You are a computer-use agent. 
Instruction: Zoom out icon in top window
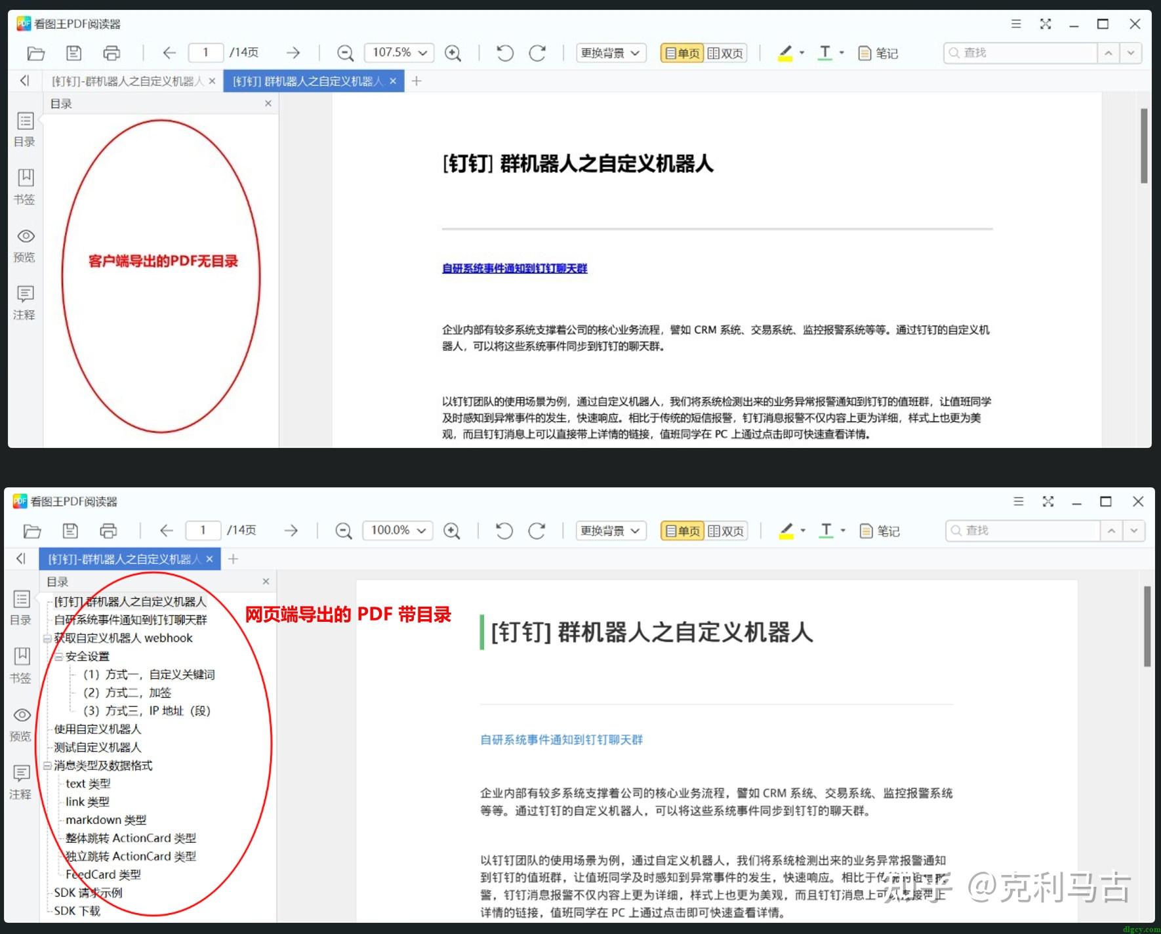[x=345, y=53]
